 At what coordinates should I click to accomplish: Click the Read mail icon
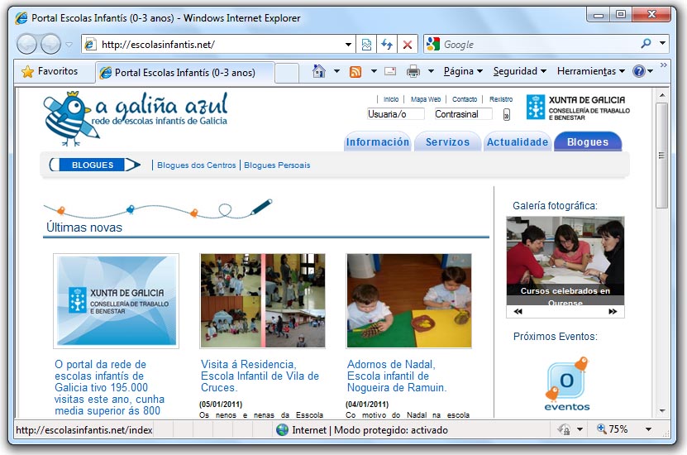point(390,71)
